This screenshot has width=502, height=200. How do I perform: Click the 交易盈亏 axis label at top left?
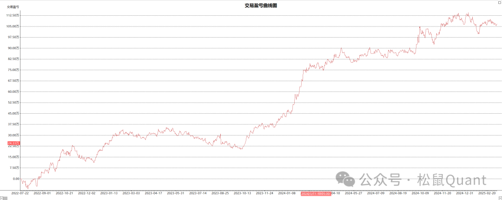click(13, 7)
